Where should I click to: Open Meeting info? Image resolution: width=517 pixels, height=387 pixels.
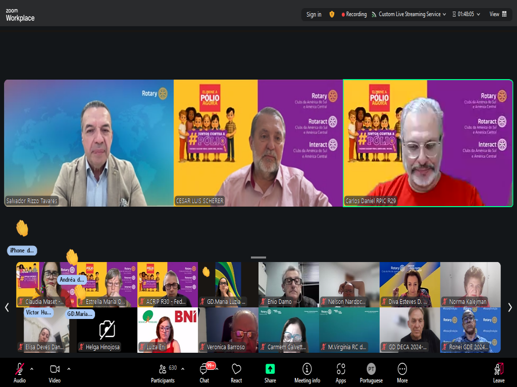coord(307,369)
